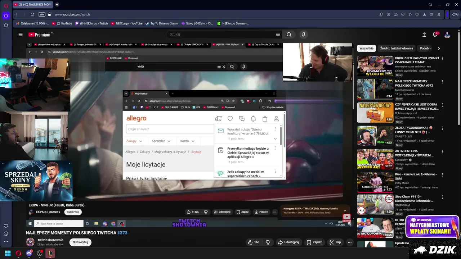Open the Odebrane (12 966) mail bookmark

tap(32, 23)
